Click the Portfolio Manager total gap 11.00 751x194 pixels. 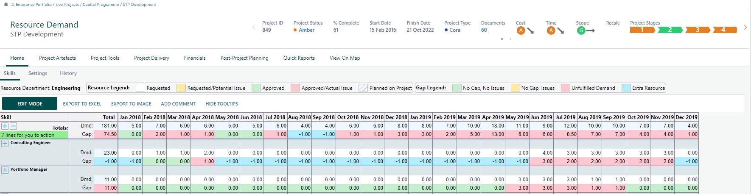110,188
